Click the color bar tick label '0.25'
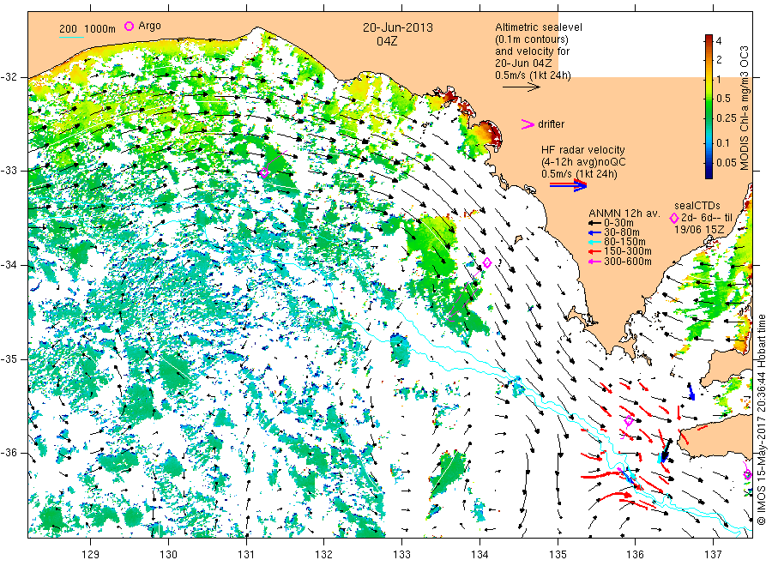The image size is (772, 566). (727, 118)
